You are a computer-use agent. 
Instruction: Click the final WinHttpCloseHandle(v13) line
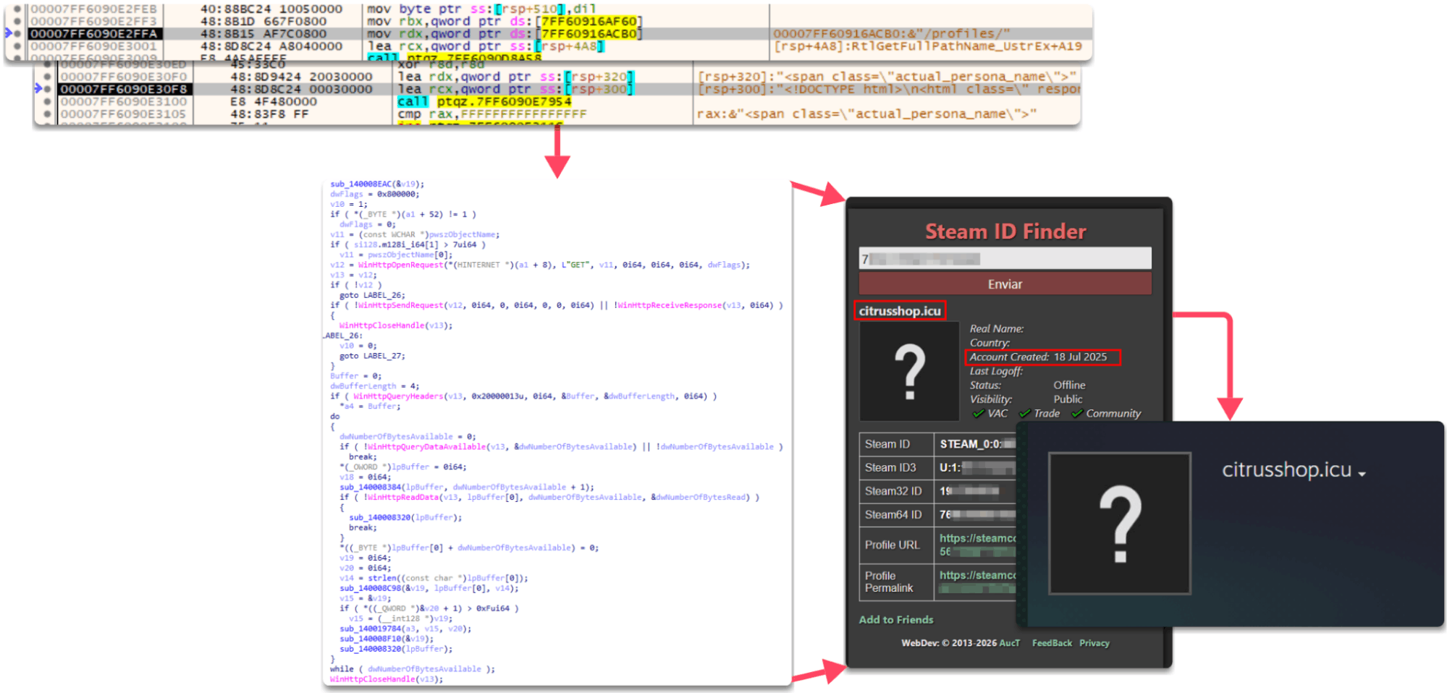tap(387, 679)
